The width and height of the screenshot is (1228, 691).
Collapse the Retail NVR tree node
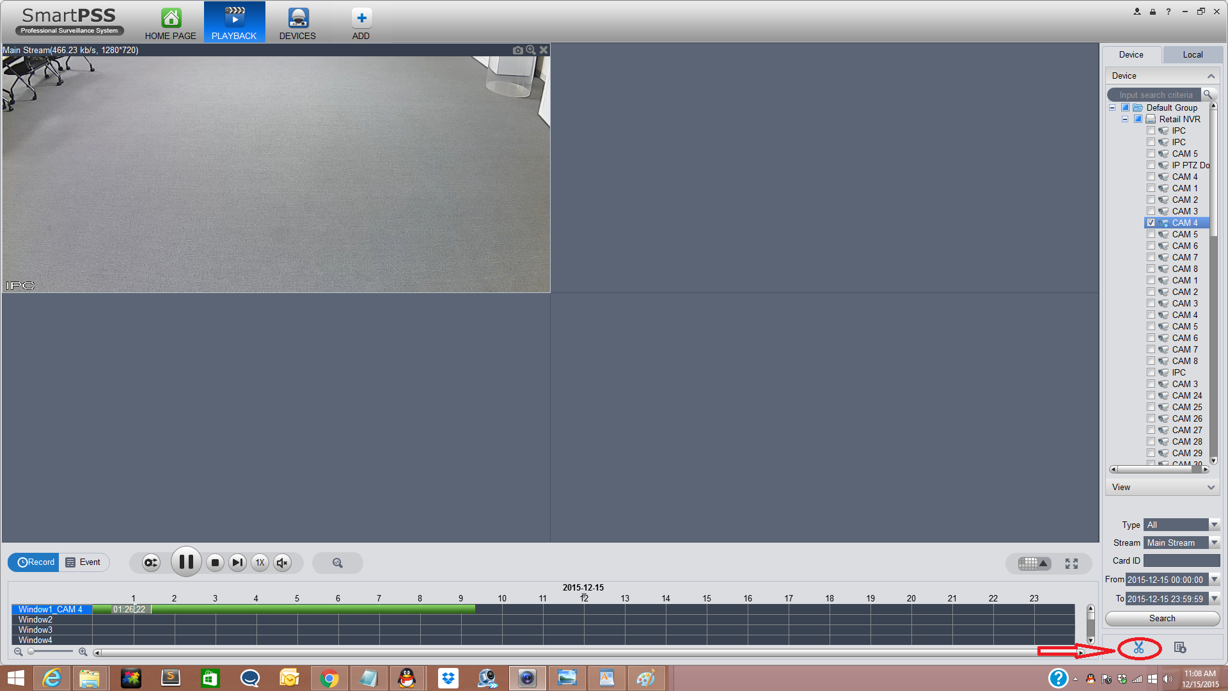pyautogui.click(x=1125, y=119)
